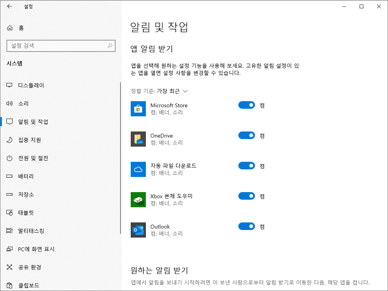Click the 태블릿 tablet icon
Viewport: 388px width, 291px height.
coord(9,213)
